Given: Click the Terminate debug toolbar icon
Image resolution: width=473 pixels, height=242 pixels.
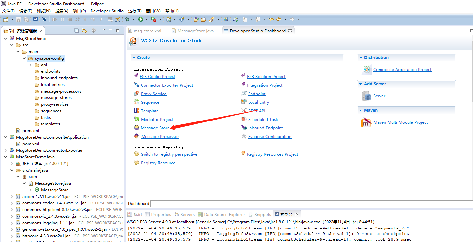Looking at the screenshot, I should tap(70, 19).
